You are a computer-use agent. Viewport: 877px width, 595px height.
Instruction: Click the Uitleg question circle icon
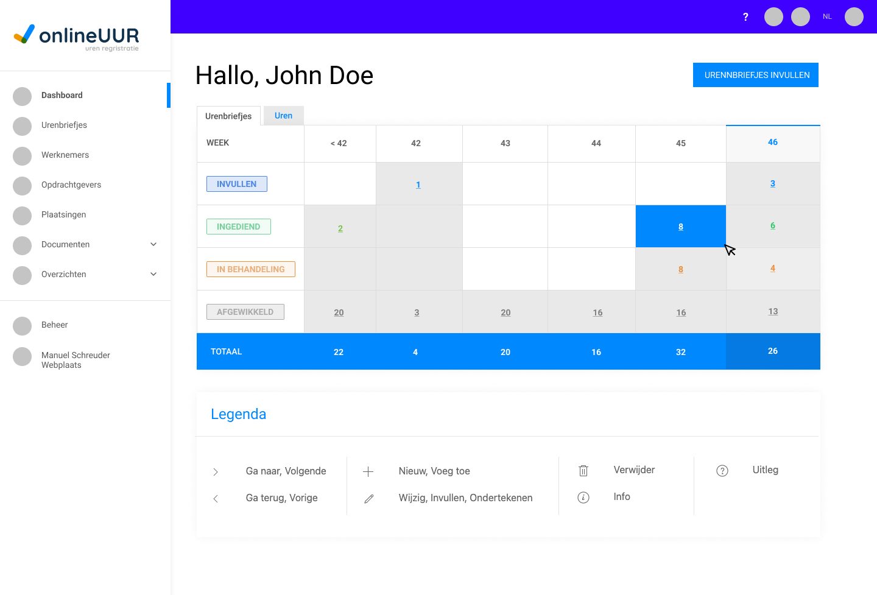pyautogui.click(x=722, y=471)
